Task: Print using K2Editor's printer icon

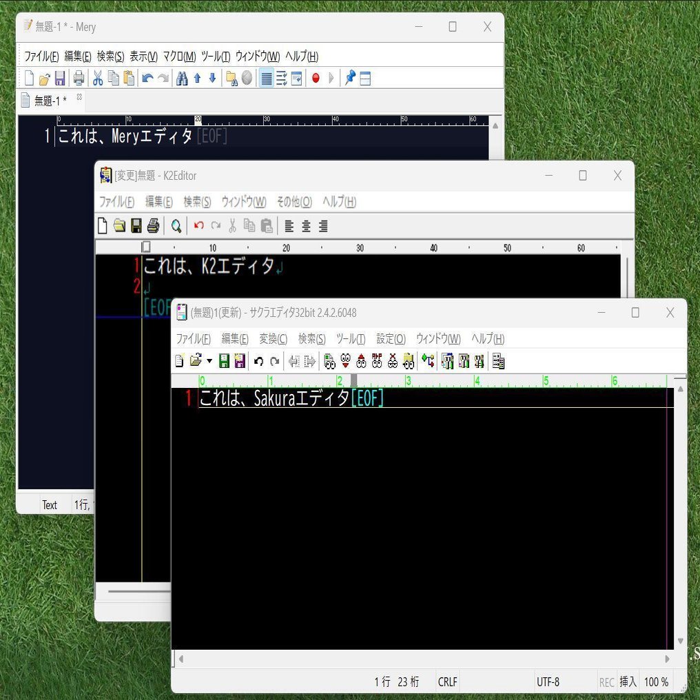Action: pos(153,226)
